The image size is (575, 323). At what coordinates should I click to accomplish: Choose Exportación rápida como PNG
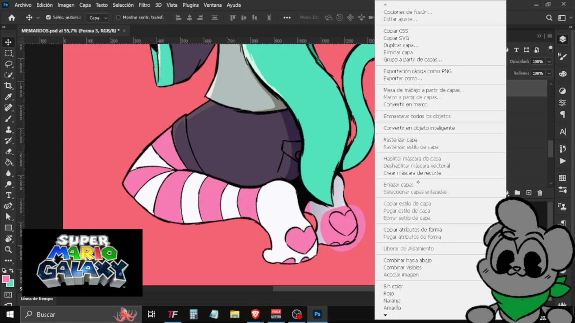click(417, 71)
